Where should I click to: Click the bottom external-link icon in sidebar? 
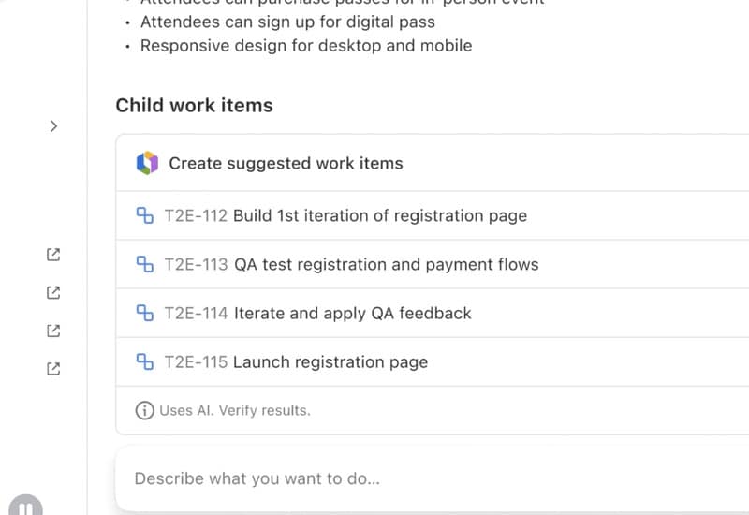(53, 369)
